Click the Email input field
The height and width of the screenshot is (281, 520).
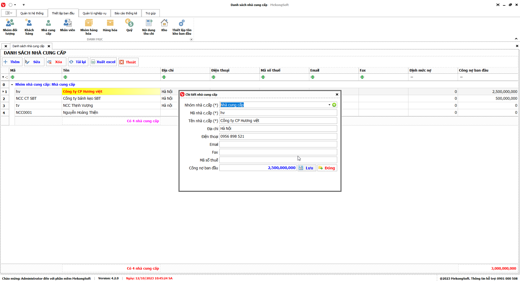click(x=278, y=144)
